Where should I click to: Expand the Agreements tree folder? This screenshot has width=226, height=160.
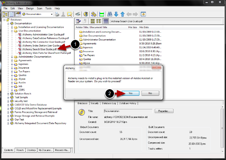point(12,61)
